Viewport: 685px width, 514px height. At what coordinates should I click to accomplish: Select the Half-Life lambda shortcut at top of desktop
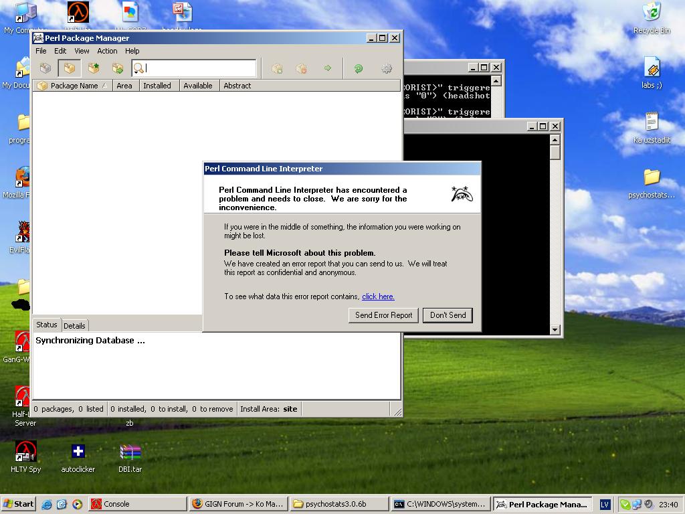click(x=78, y=13)
